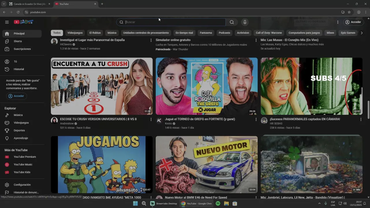Open the Bandido visualizer mix thumbnail
This screenshot has width=370, height=208.
coord(312,164)
